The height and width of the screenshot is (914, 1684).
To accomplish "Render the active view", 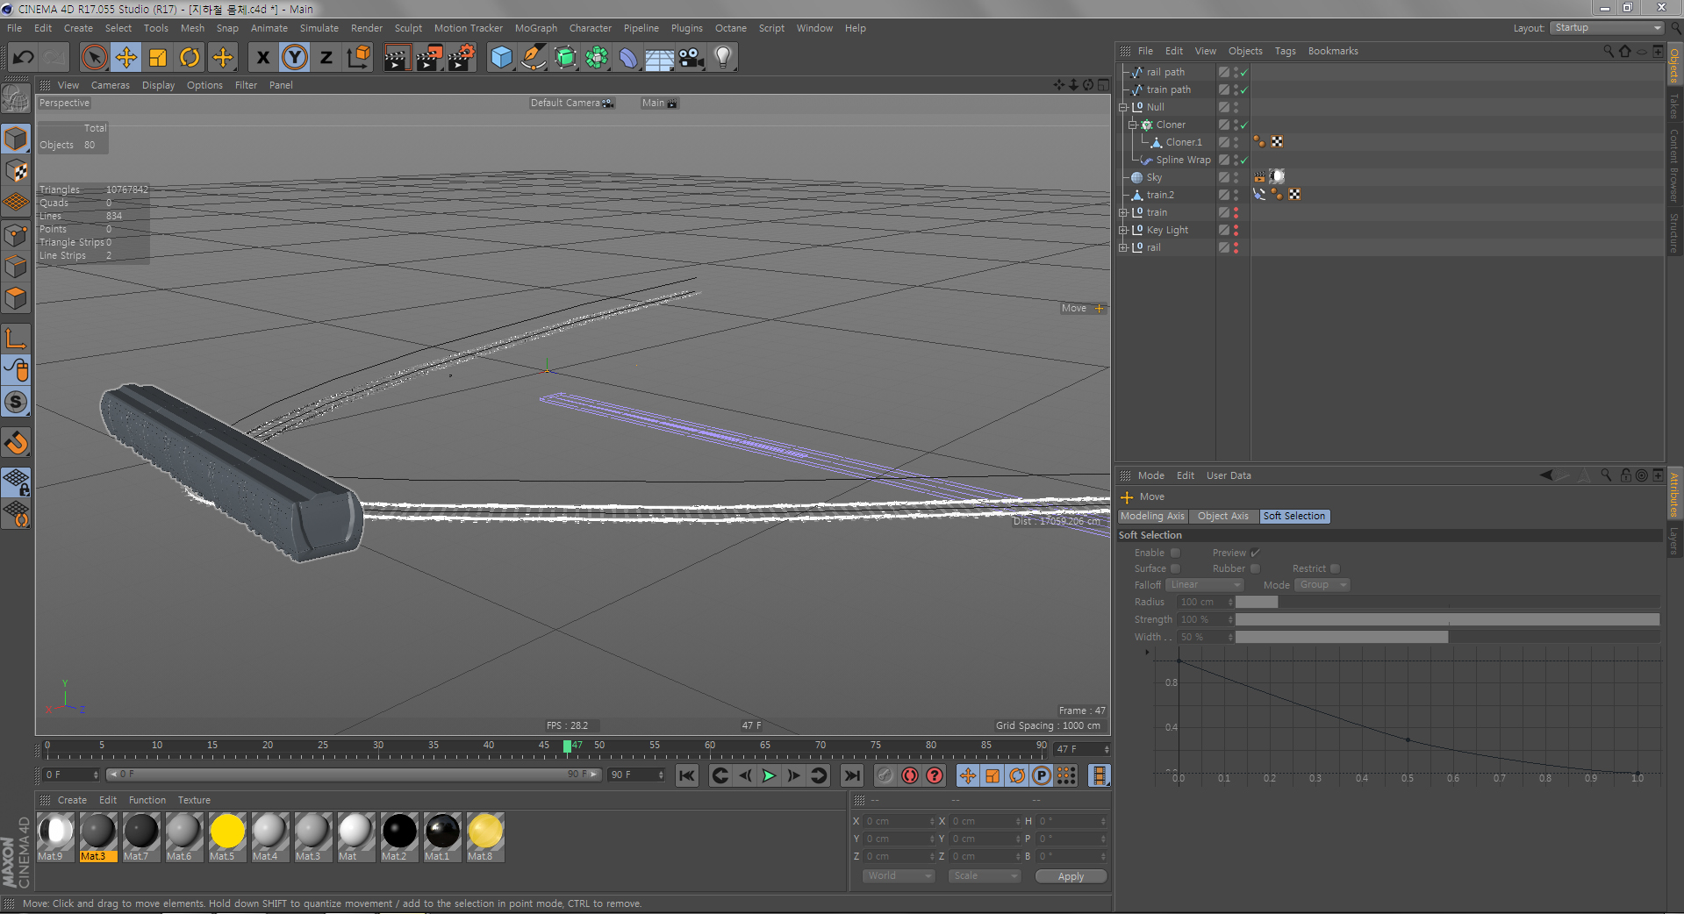I will [397, 58].
